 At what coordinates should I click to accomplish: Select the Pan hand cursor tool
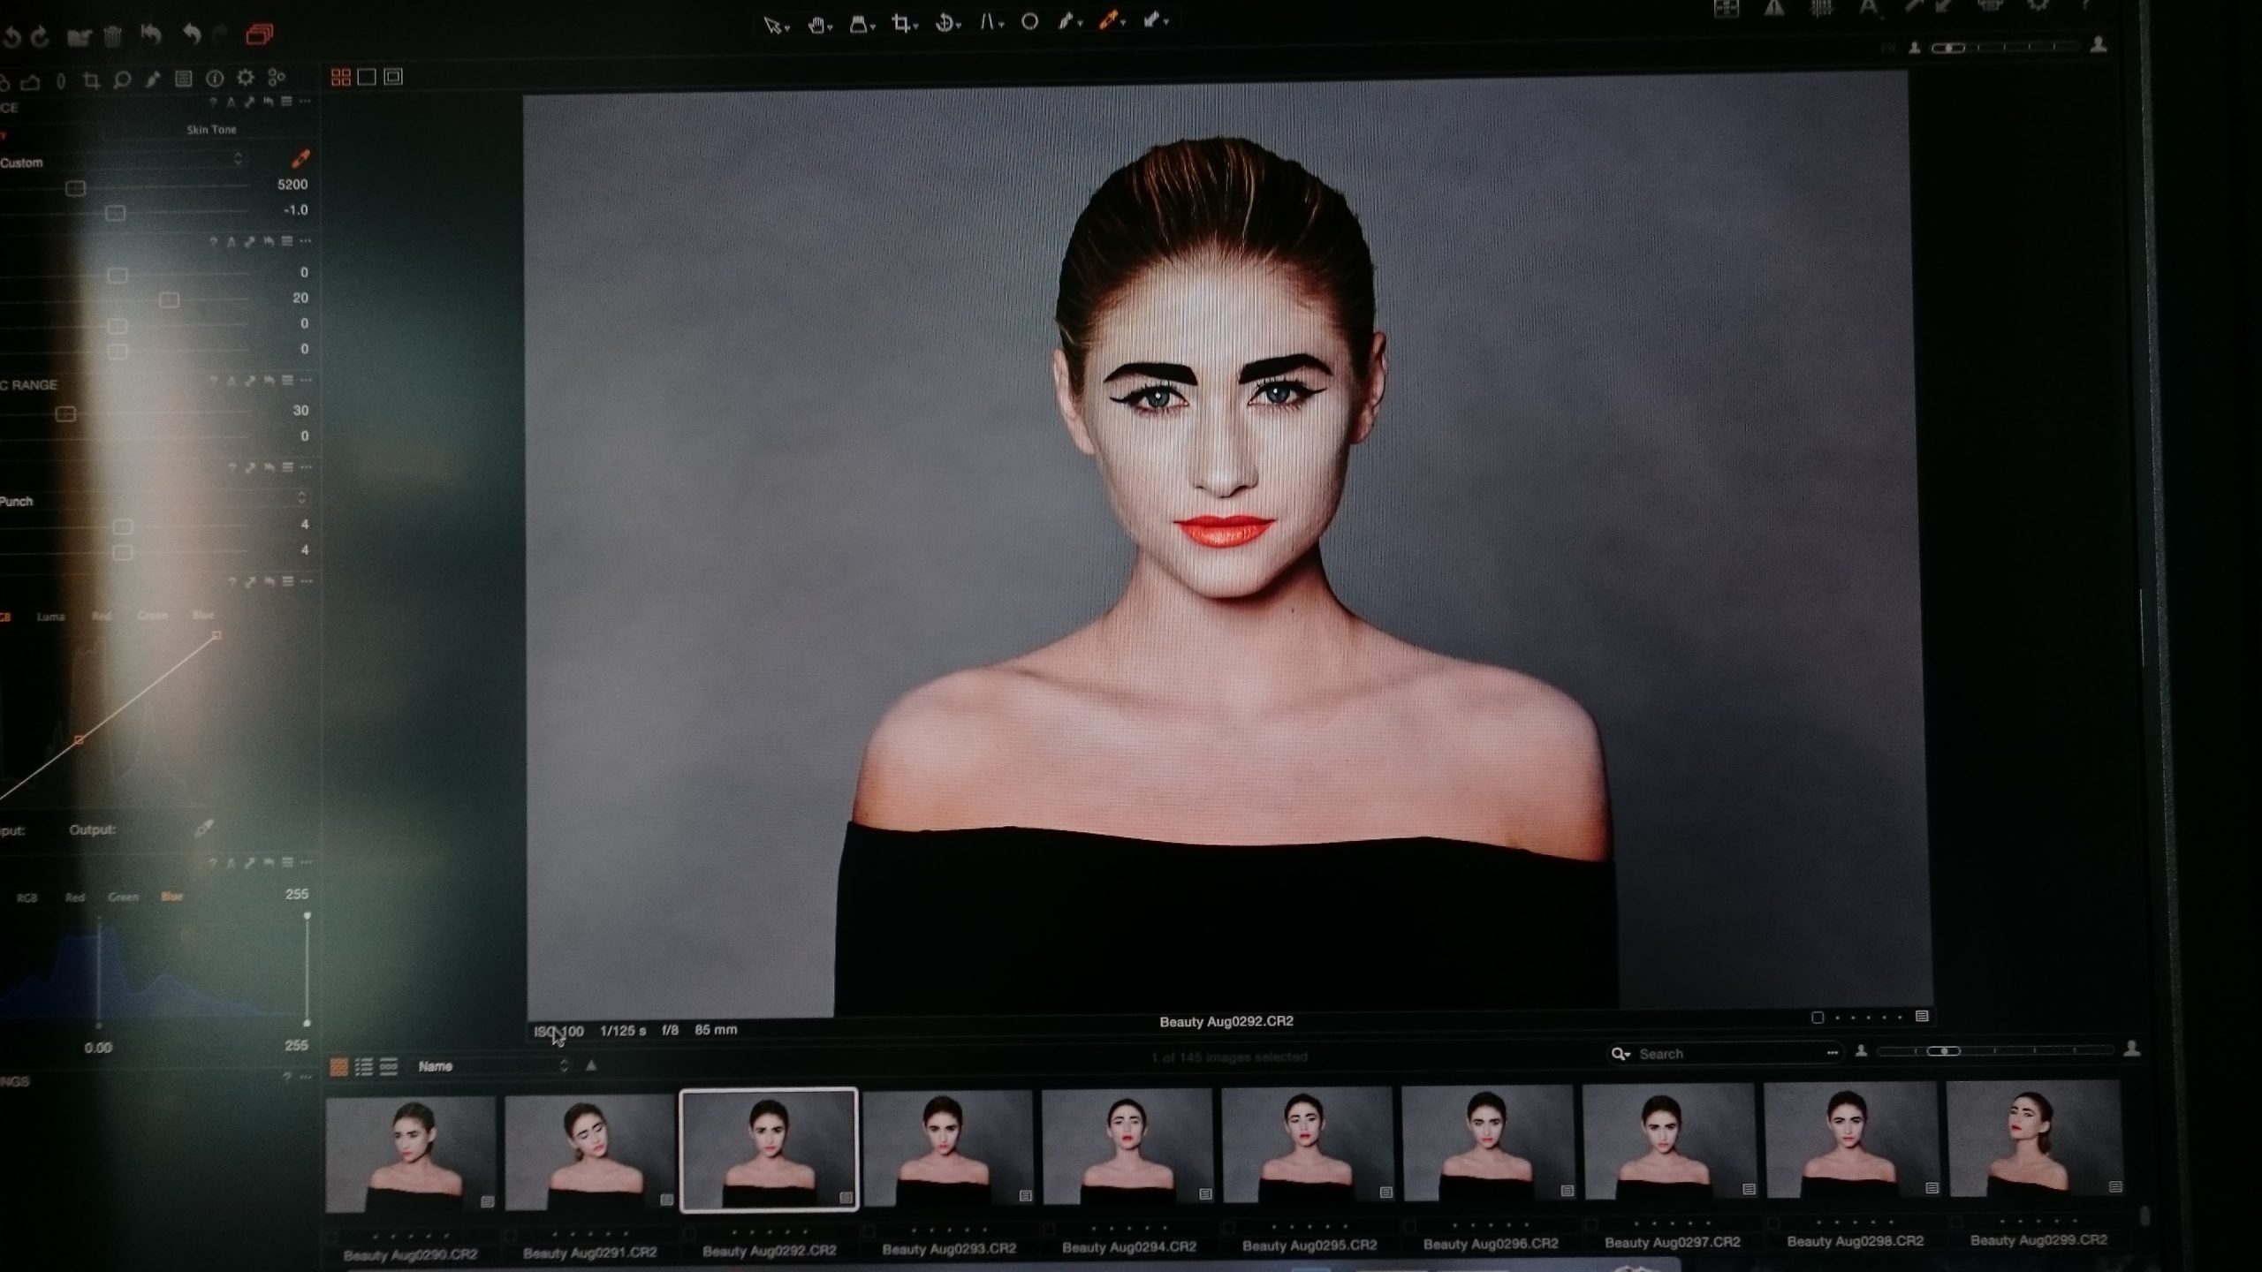(x=816, y=25)
